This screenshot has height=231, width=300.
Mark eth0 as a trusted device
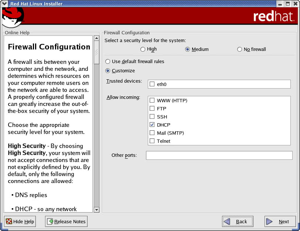point(152,84)
